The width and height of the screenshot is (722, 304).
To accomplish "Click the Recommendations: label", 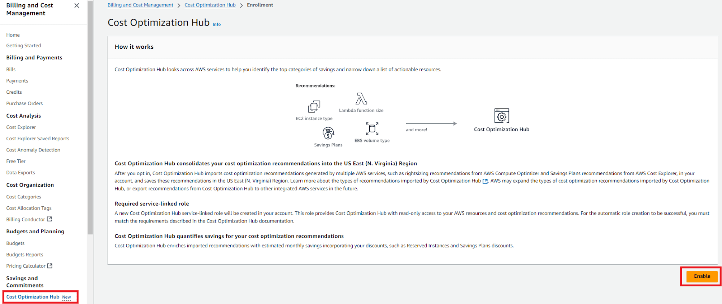I will tap(316, 86).
